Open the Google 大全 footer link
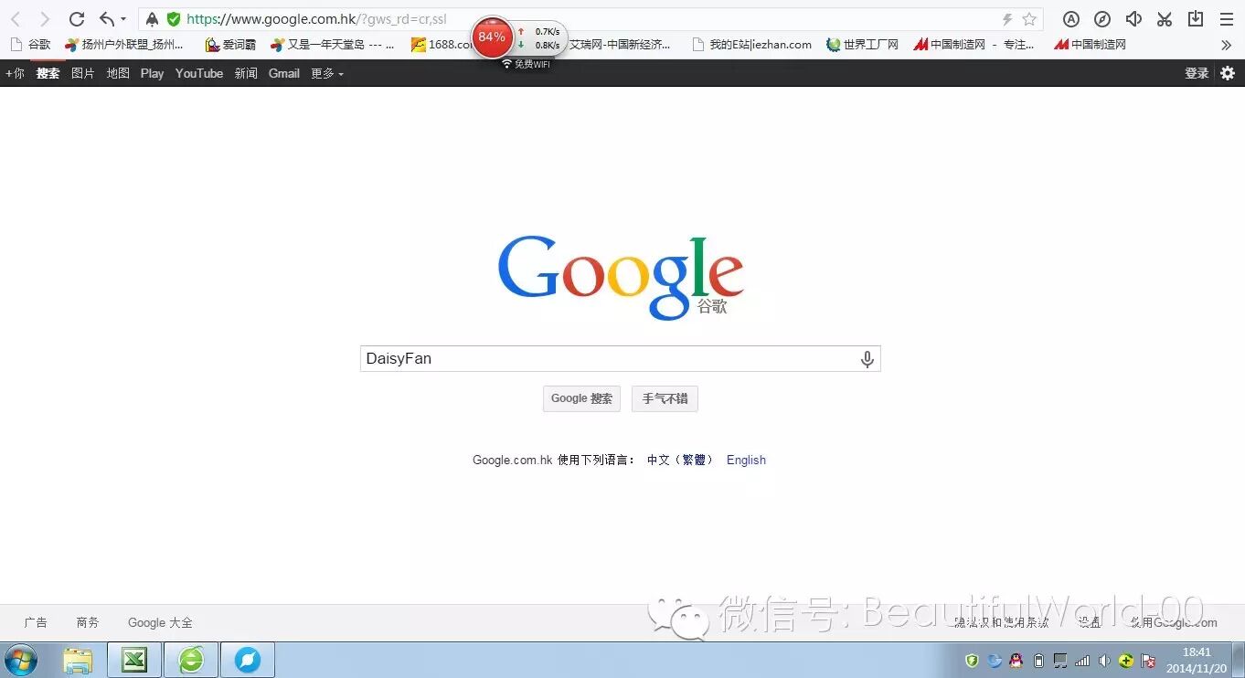The image size is (1245, 678). point(160,622)
